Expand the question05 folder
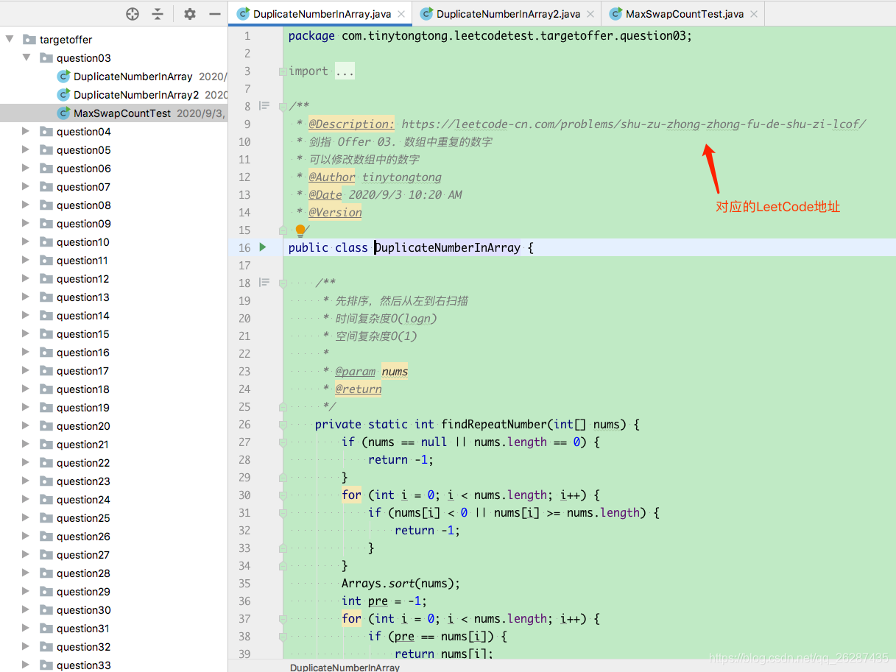The height and width of the screenshot is (672, 896). point(27,150)
